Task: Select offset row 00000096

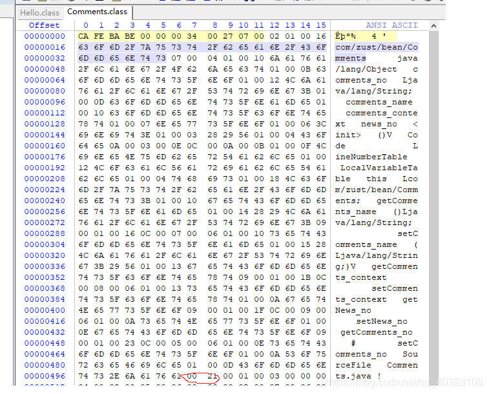Action: point(45,102)
